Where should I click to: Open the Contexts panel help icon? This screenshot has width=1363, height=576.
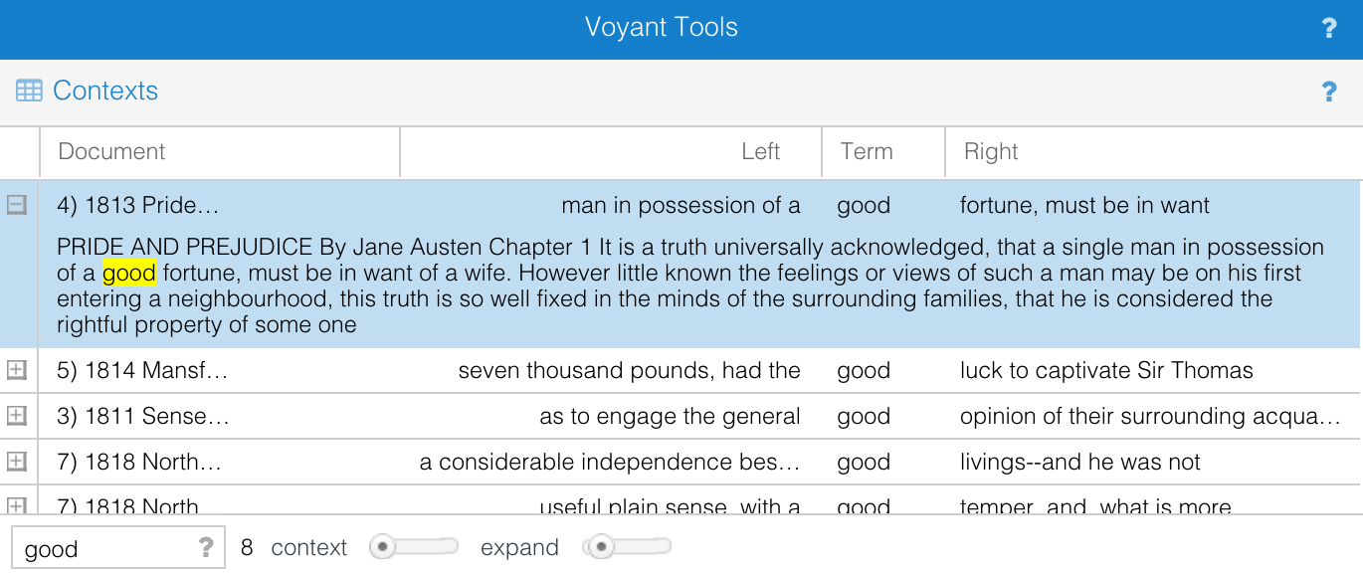coord(1329,92)
